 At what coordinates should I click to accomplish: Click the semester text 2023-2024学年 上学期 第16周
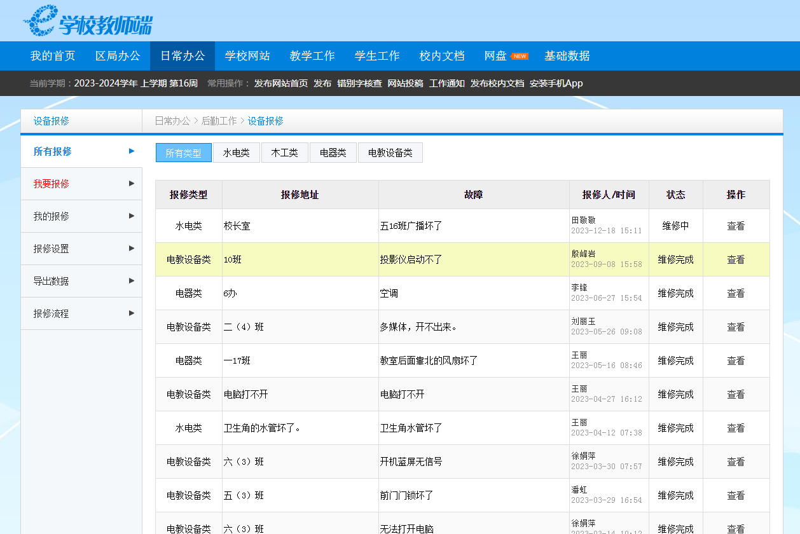coord(136,83)
